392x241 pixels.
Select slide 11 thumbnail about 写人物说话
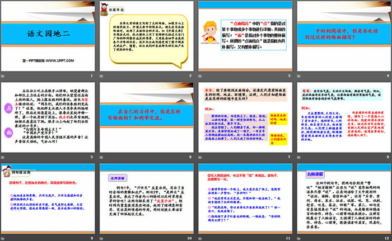[x=245, y=199]
